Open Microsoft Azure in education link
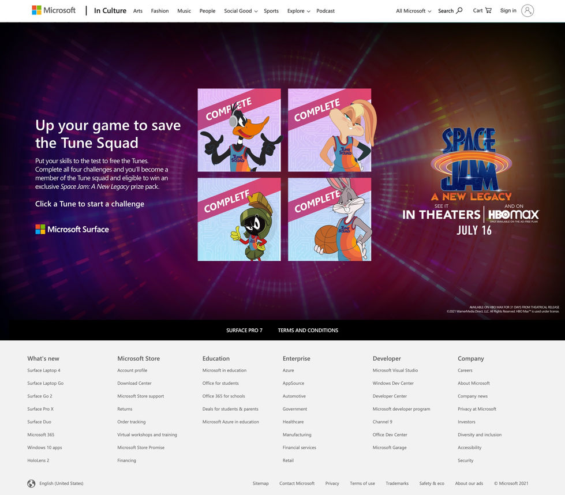565x495 pixels. pos(231,422)
